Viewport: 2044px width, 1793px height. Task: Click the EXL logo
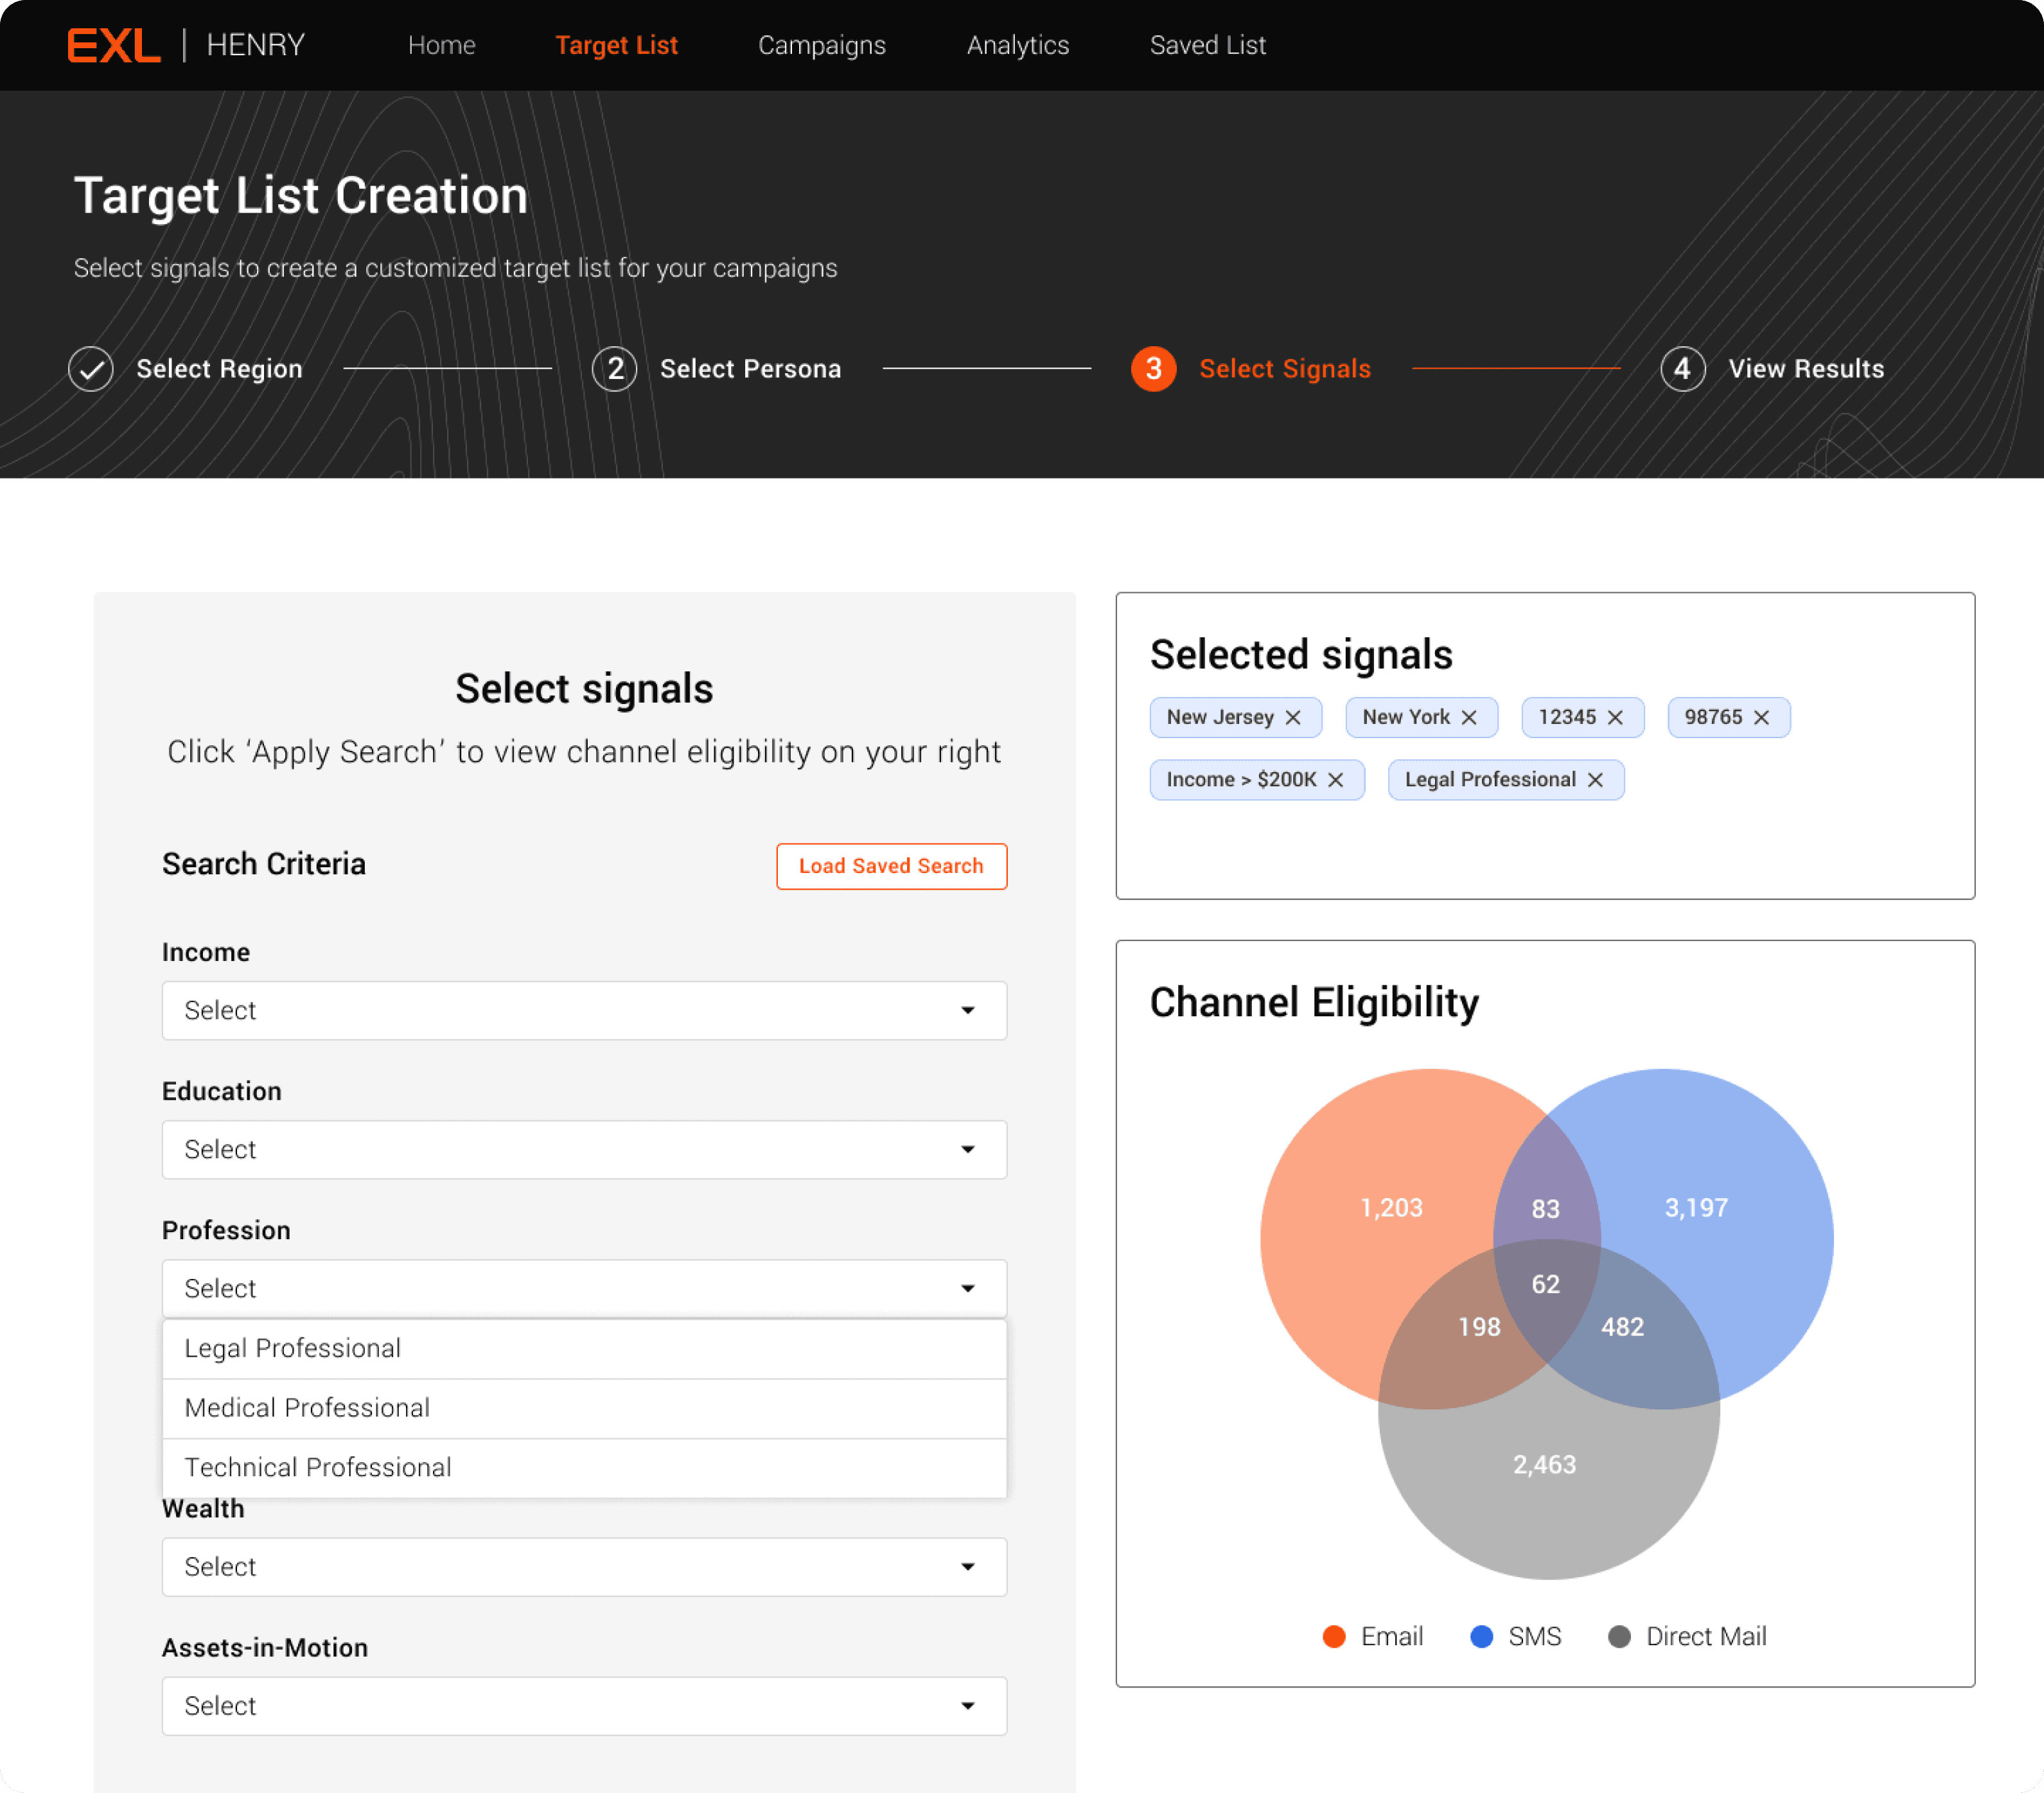coord(113,45)
